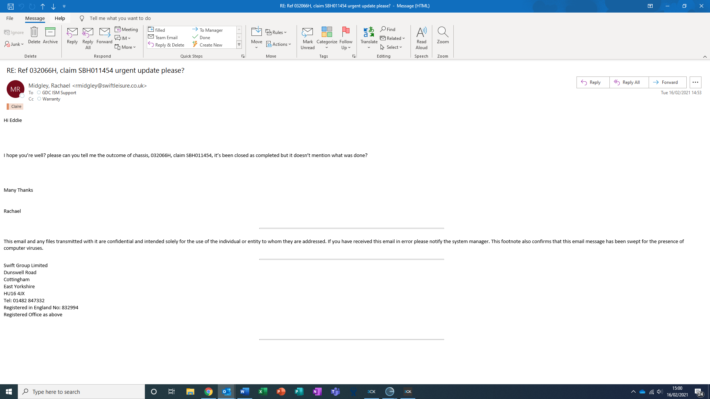Go to next item with down arrow

(x=53, y=6)
